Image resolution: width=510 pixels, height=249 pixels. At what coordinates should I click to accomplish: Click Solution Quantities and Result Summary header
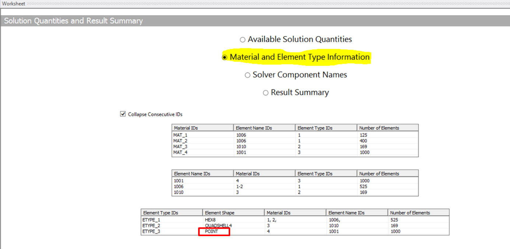tap(74, 21)
